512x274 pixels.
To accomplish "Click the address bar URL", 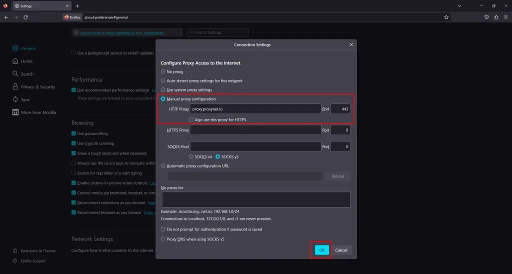I will (106, 17).
